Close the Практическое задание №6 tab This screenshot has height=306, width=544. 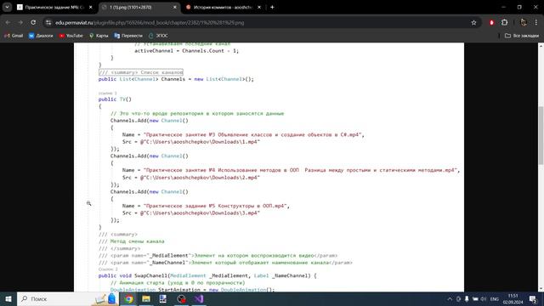point(91,7)
